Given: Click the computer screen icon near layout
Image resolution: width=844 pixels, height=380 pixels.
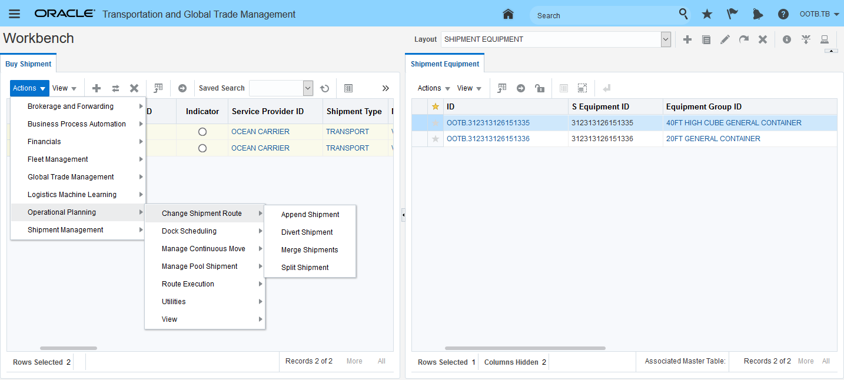Looking at the screenshot, I should coord(825,39).
